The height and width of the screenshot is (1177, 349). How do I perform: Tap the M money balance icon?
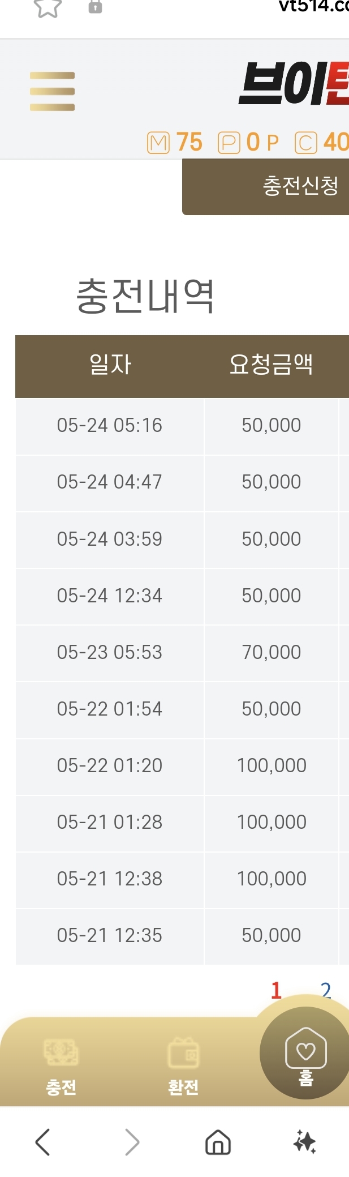(158, 143)
